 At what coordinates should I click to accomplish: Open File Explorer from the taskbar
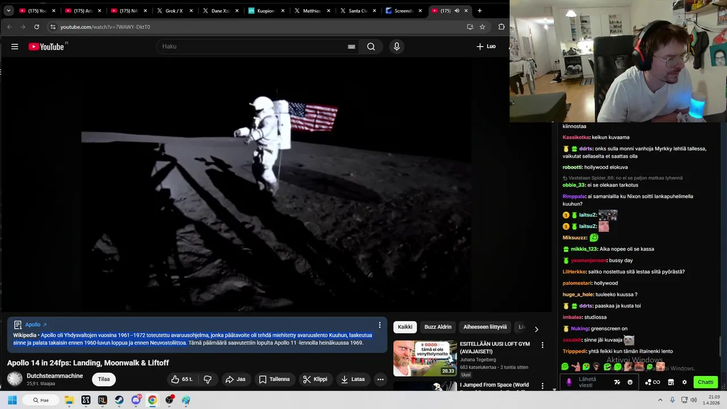[x=69, y=400]
